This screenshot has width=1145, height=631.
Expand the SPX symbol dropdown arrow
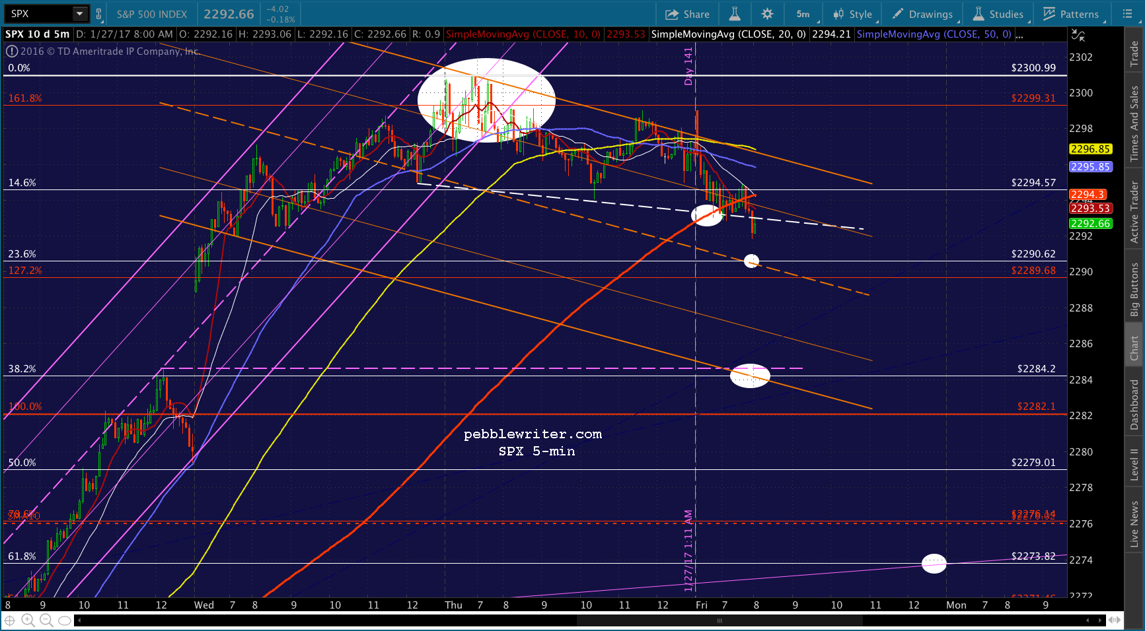(80, 14)
